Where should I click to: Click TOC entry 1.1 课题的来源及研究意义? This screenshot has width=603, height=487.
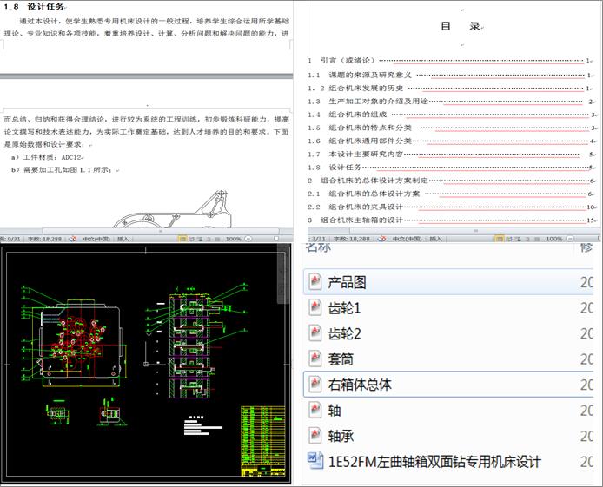tap(451, 75)
